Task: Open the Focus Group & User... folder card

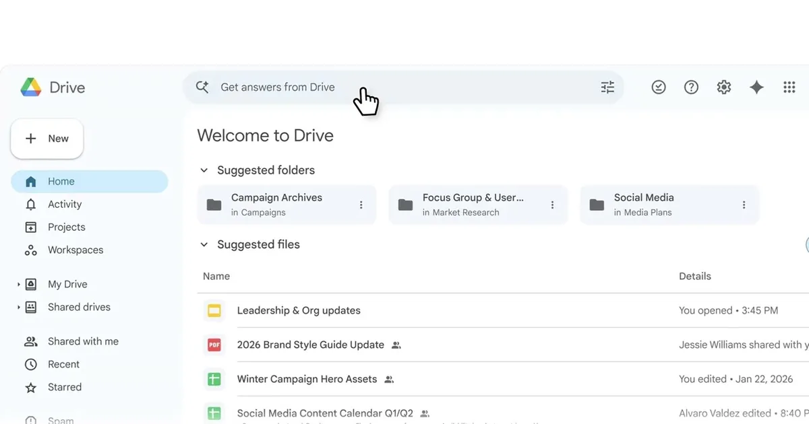Action: (478, 205)
